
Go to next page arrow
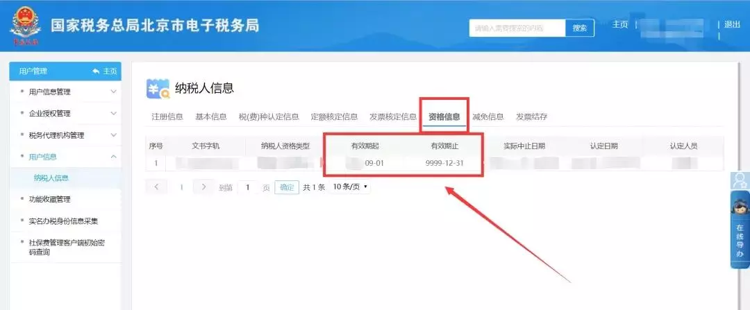click(203, 187)
